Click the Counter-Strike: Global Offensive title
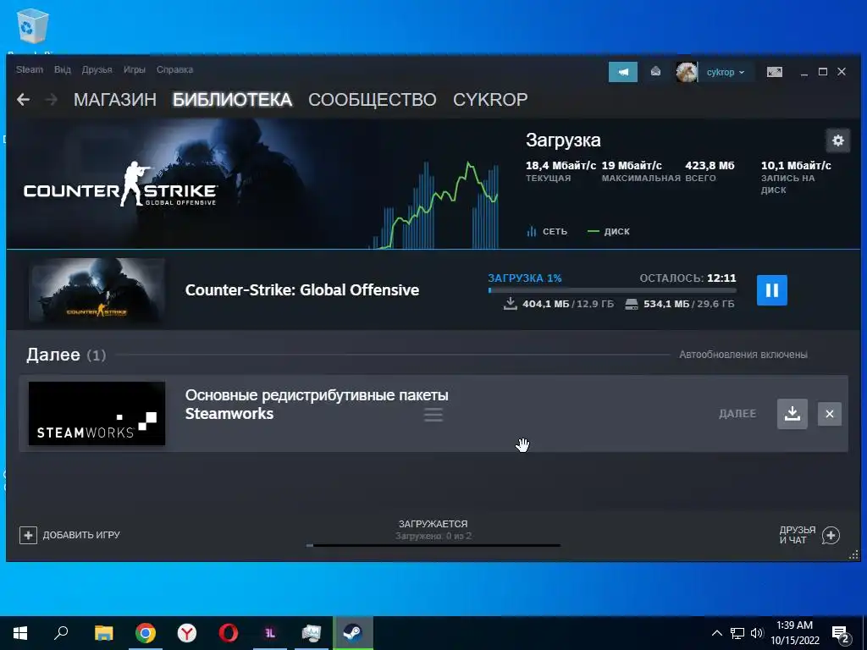867x650 pixels. tap(302, 290)
